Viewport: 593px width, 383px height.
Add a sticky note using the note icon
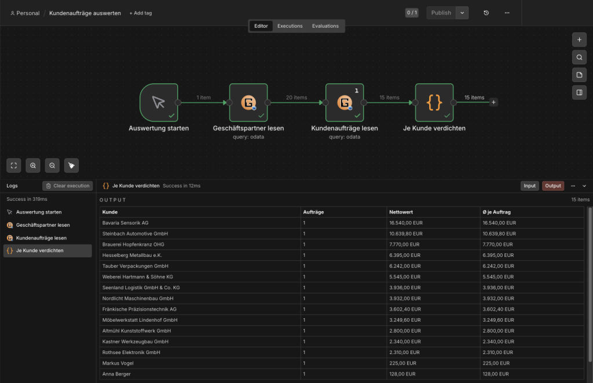click(579, 75)
